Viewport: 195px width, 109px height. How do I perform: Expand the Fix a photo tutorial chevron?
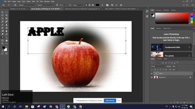(189, 56)
